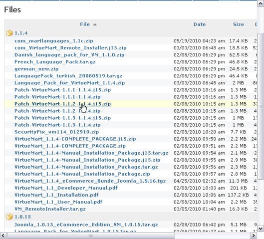Download Danish_language_pack_for_VM_1.1.0.zip
The width and height of the screenshot is (264, 239).
click(x=69, y=55)
